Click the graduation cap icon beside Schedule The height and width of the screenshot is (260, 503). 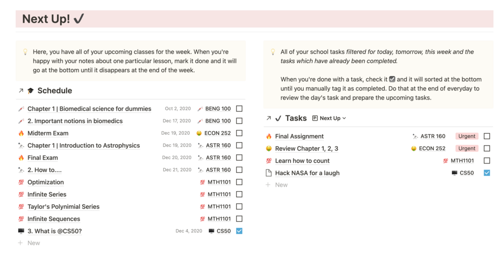pos(31,90)
